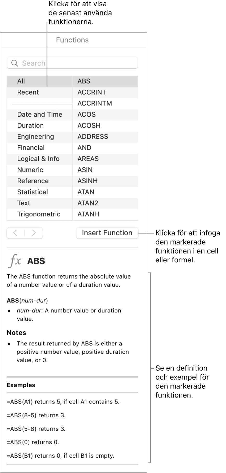Open the Financial functions category

click(x=31, y=148)
